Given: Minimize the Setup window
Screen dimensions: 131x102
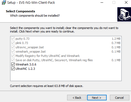Looking at the screenshot, I should (x=102, y=2).
